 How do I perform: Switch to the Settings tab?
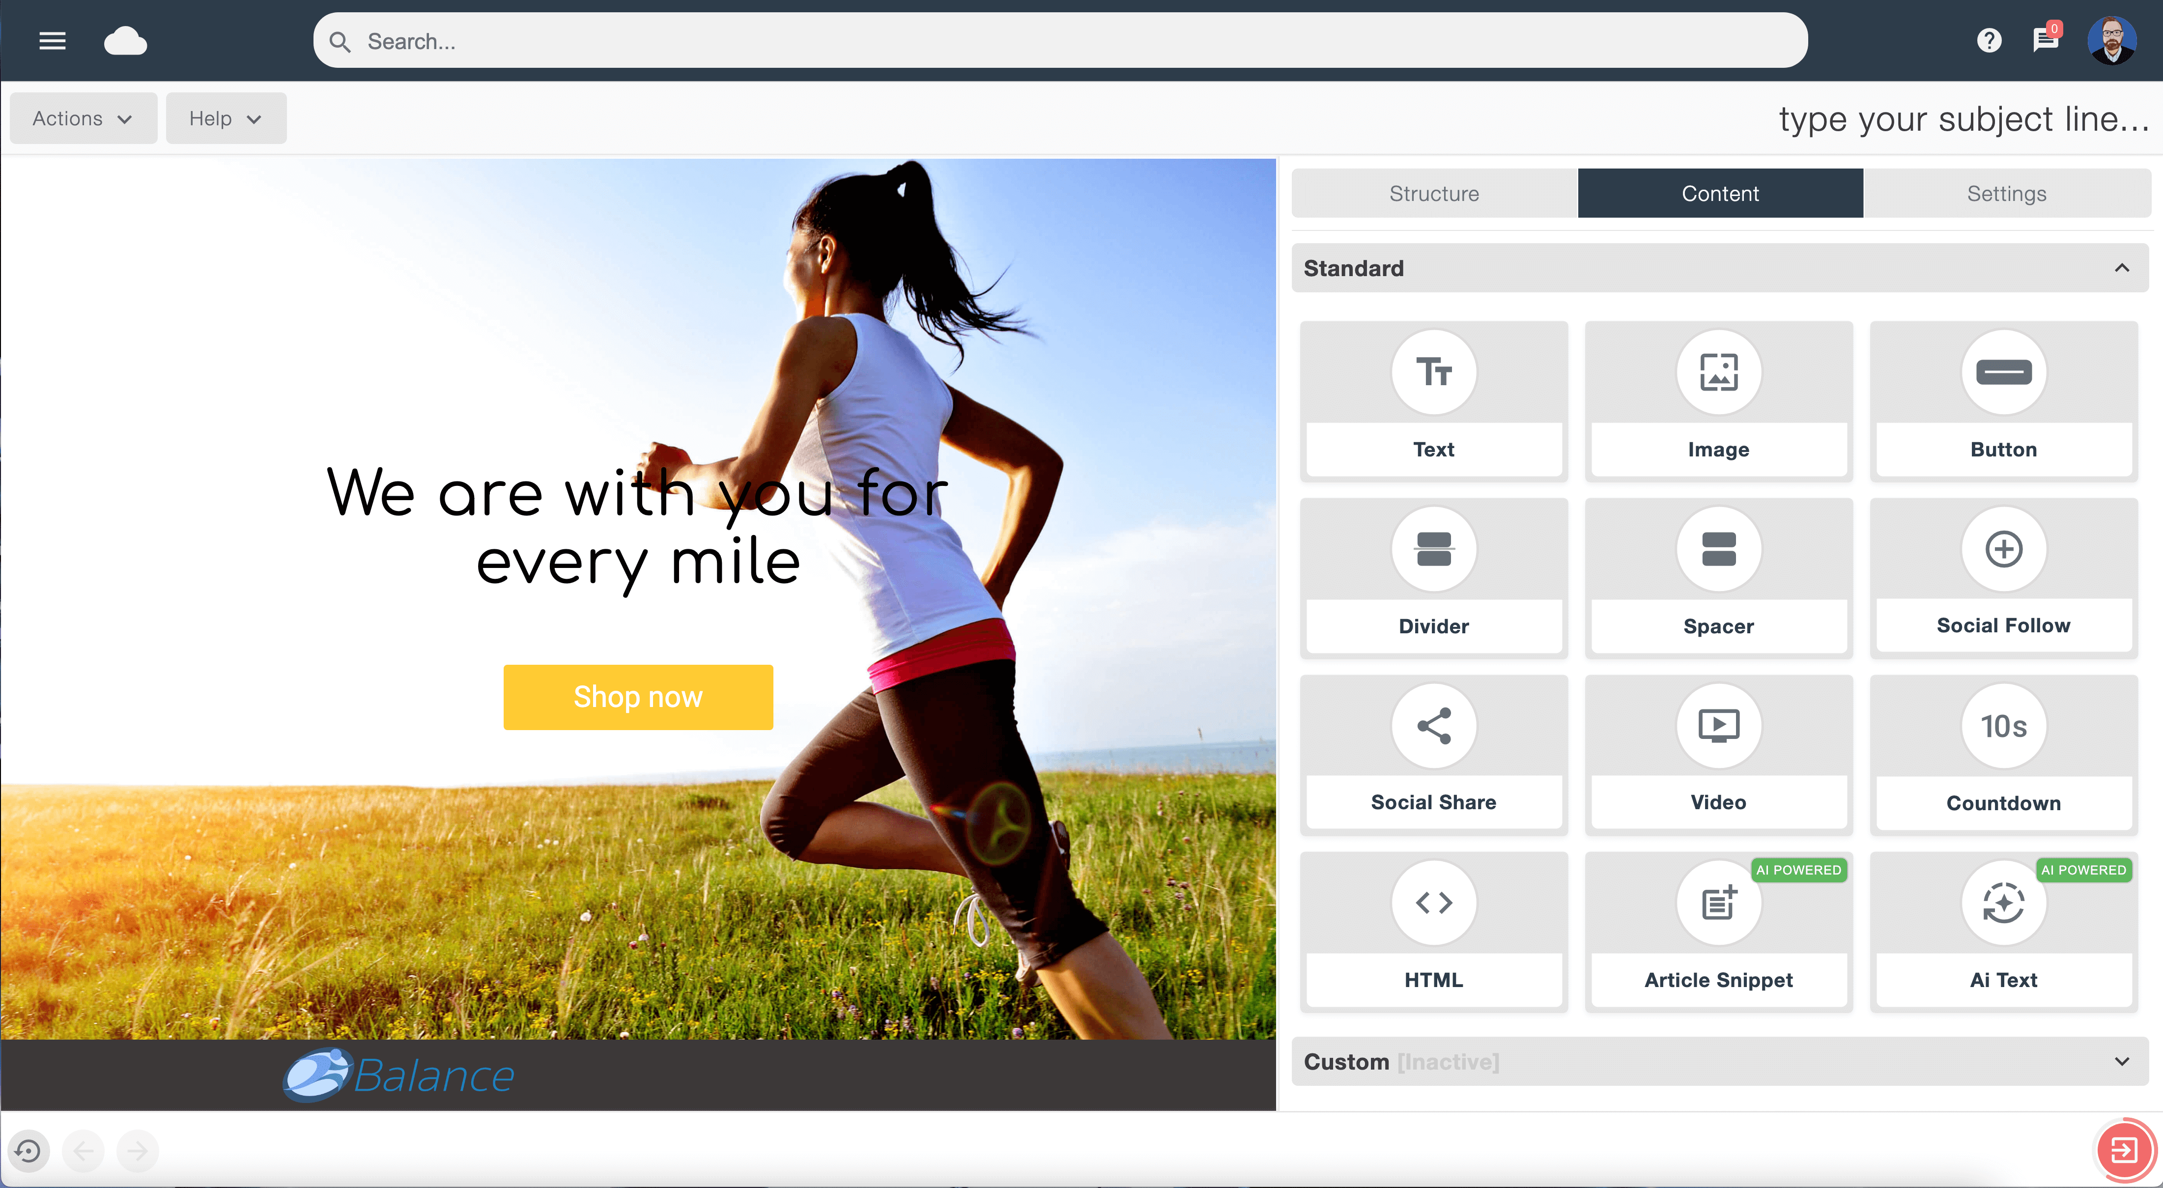[x=2005, y=193]
